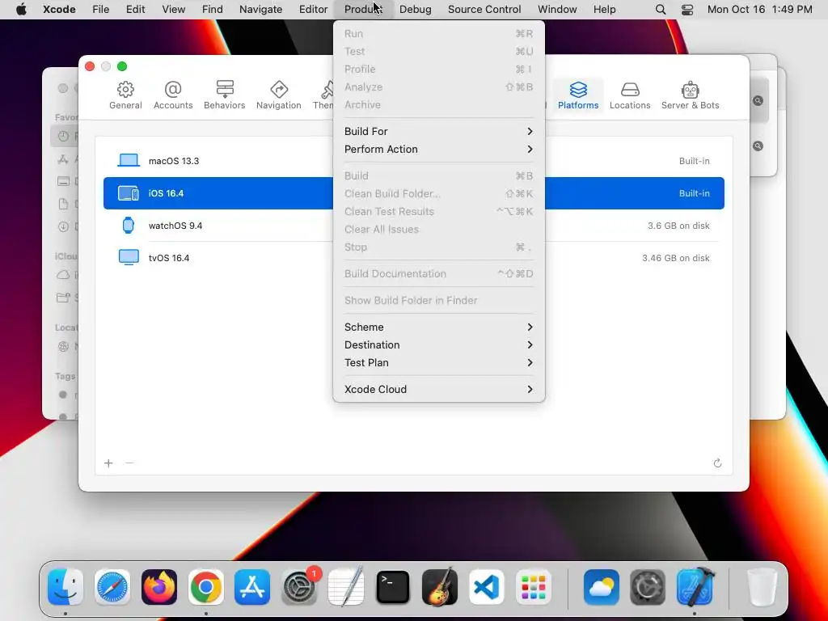The image size is (828, 621).
Task: Open the Trash from the Dock
Action: click(x=763, y=587)
